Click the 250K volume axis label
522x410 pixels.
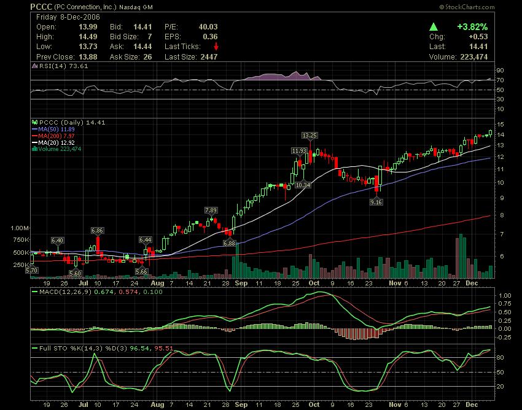click(x=21, y=265)
